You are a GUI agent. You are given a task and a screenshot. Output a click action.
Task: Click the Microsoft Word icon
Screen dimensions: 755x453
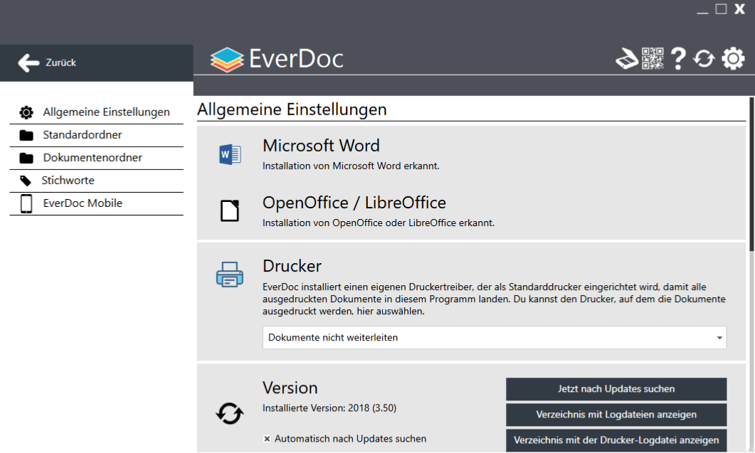coord(230,154)
